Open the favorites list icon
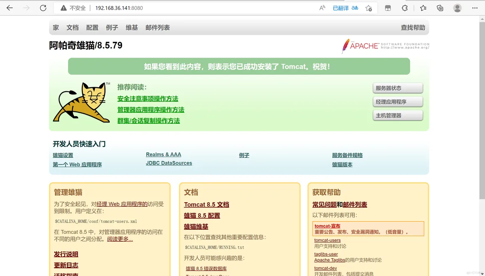The height and width of the screenshot is (276, 485). point(423,8)
